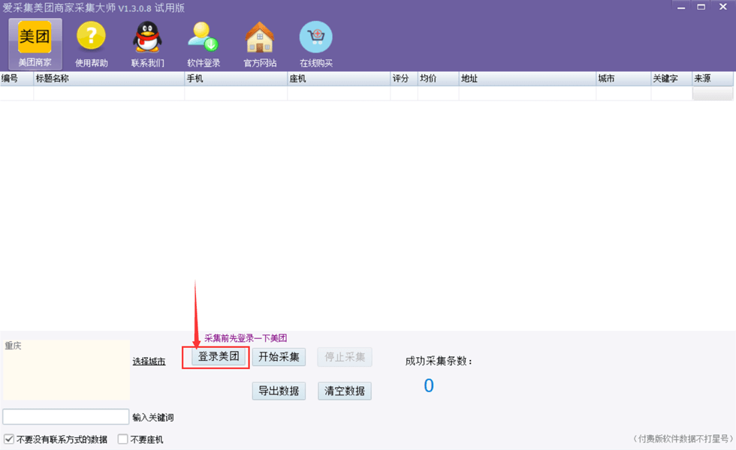
Task: Sort by the 座机 column header
Action: tap(339, 79)
